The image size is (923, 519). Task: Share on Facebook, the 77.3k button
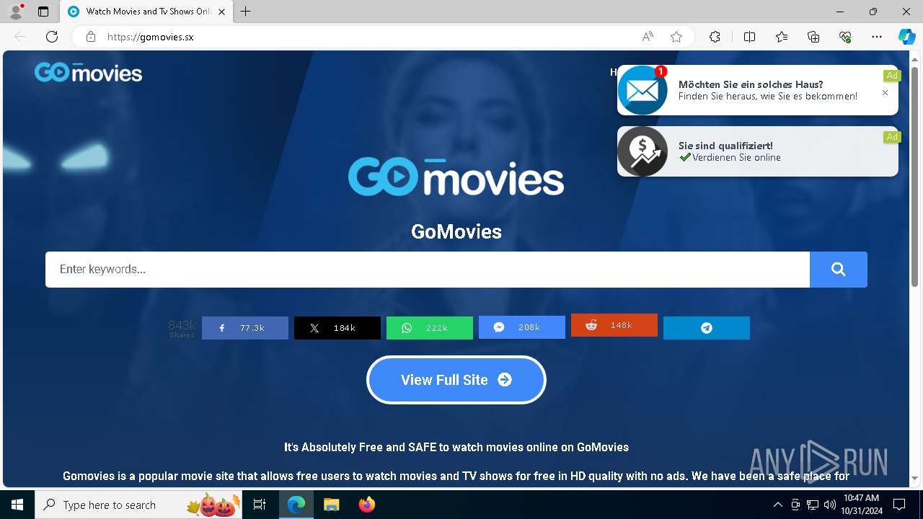245,328
